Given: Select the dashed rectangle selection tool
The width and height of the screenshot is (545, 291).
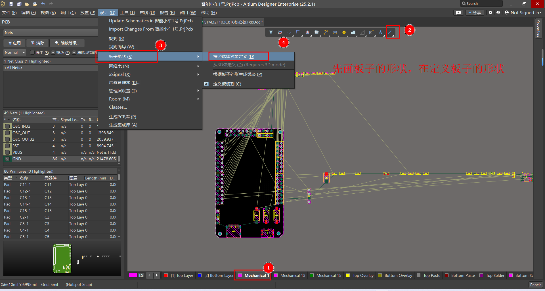Looking at the screenshot, I should click(x=298, y=32).
